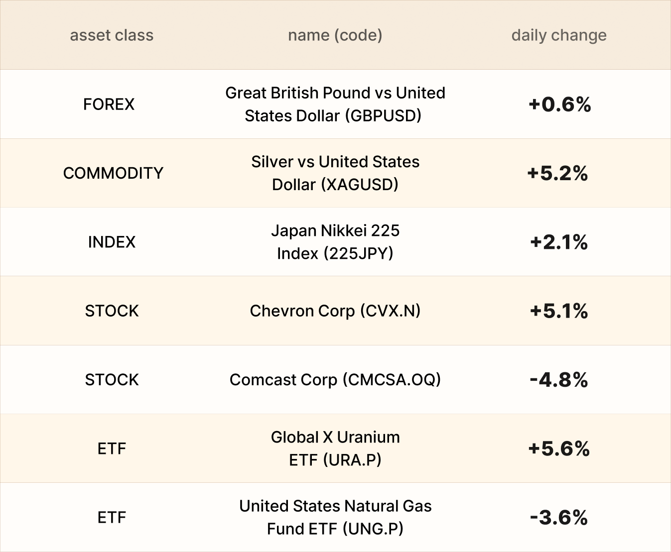The height and width of the screenshot is (552, 671).
Task: Open Global X Uranium ETF (URA.P)
Action: (x=335, y=448)
